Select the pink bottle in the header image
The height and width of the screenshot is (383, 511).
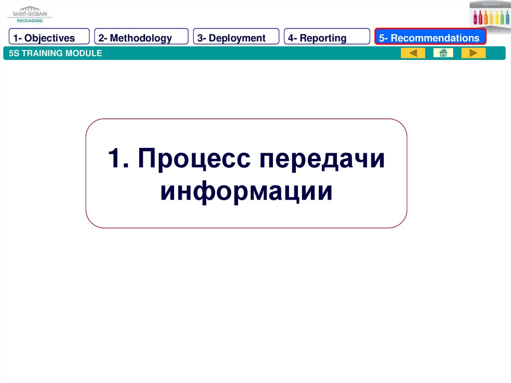tap(476, 18)
